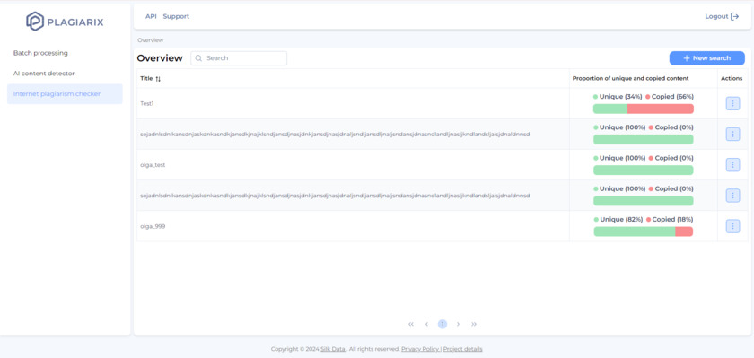Select page 1 in pagination
The width and height of the screenshot is (754, 358).
(x=443, y=325)
